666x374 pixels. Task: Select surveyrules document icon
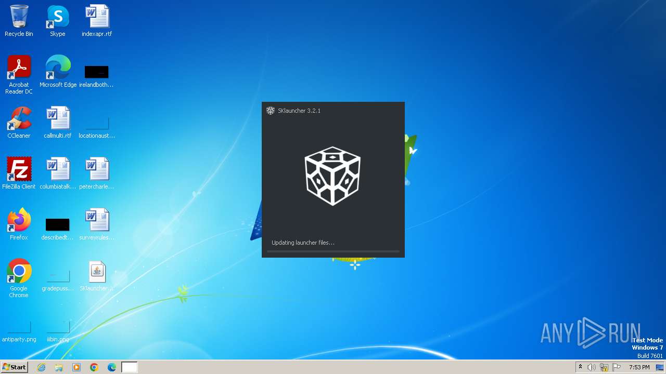(97, 224)
